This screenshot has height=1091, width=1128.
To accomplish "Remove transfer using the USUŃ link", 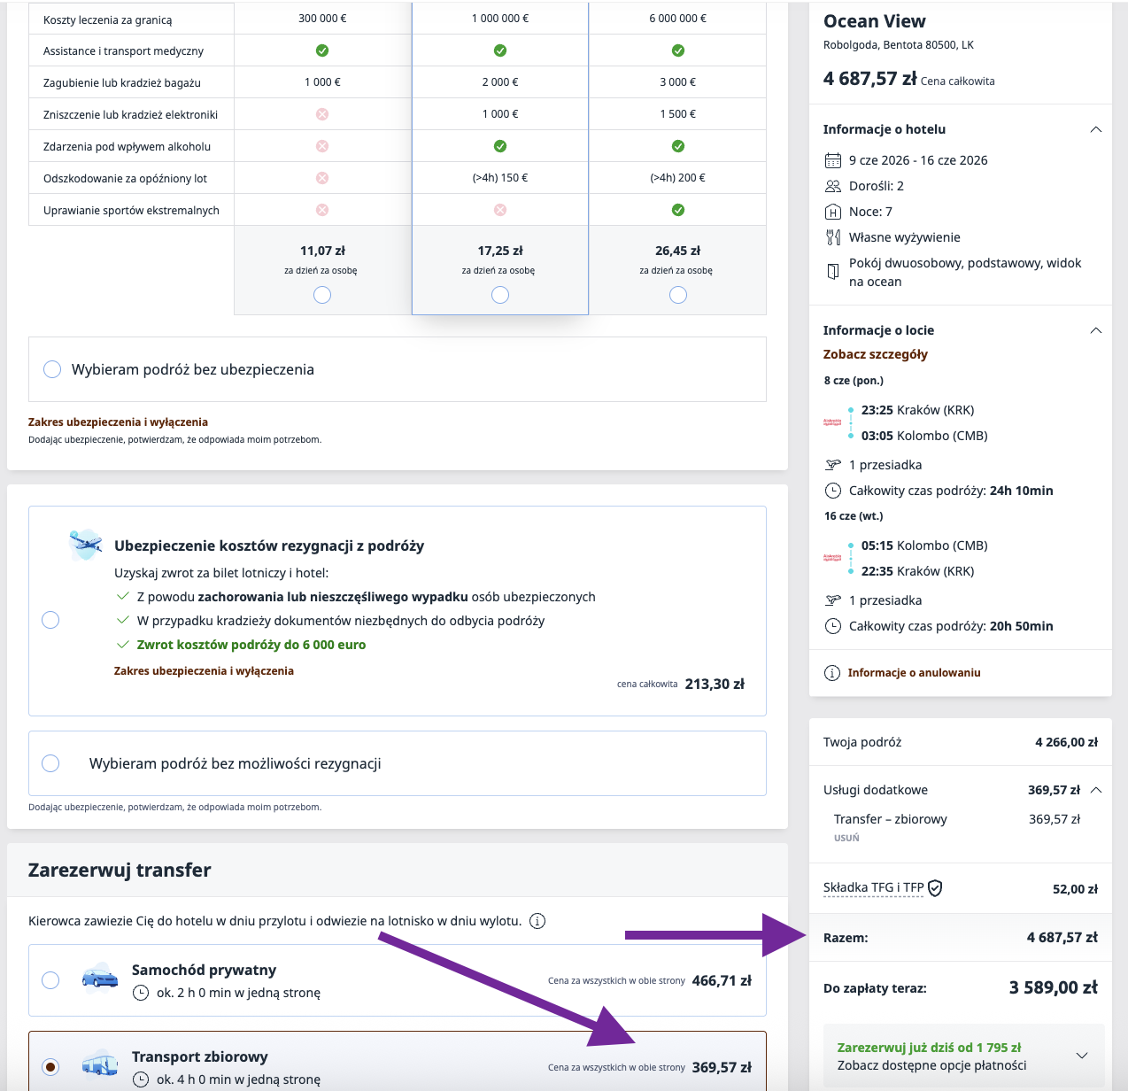I will [x=846, y=838].
